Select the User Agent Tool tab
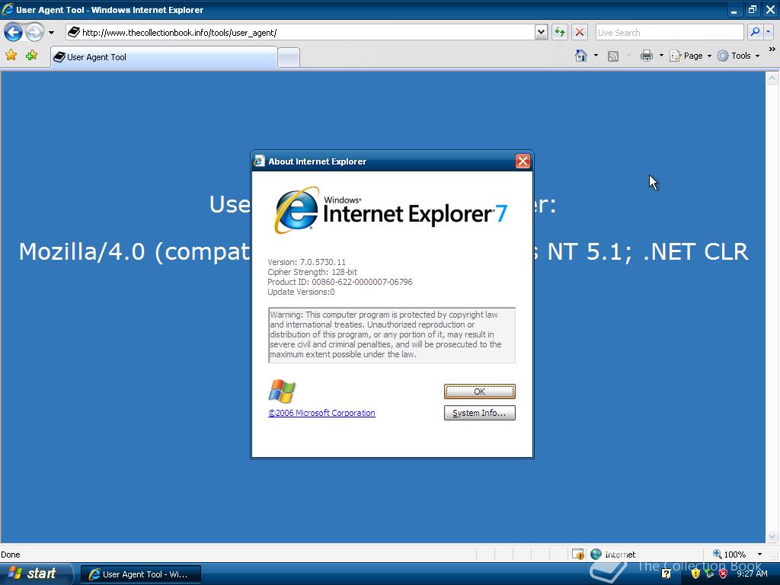 click(165, 57)
